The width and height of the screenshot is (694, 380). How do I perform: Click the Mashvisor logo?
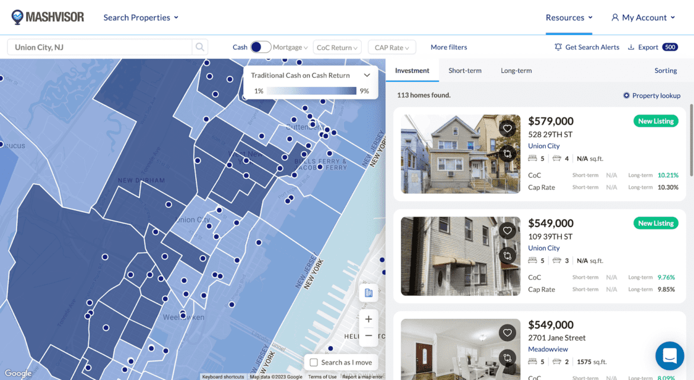coord(47,17)
